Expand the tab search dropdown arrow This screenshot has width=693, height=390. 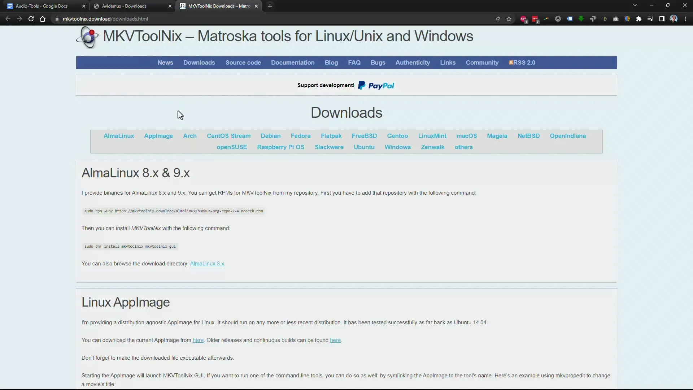pyautogui.click(x=635, y=5)
